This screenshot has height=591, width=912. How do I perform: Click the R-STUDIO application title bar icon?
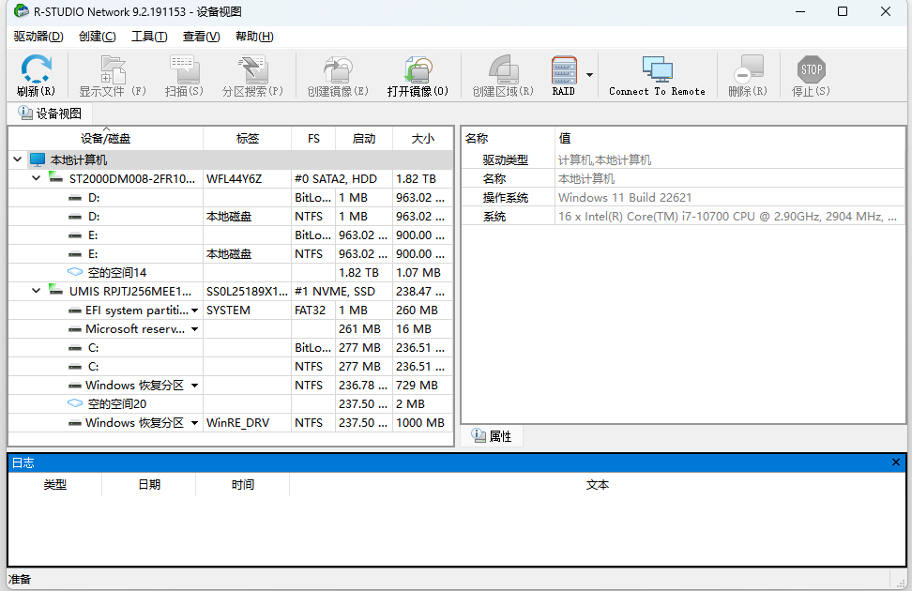point(22,11)
